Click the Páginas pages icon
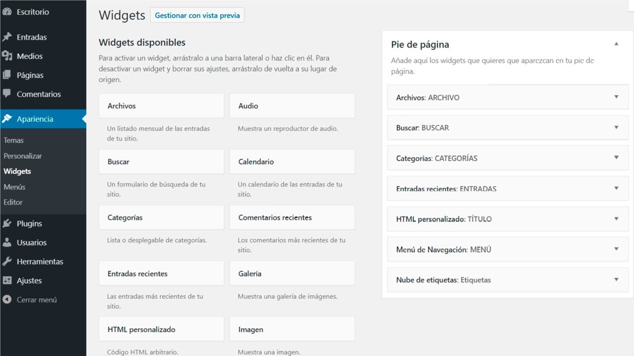The width and height of the screenshot is (634, 356). tap(7, 75)
